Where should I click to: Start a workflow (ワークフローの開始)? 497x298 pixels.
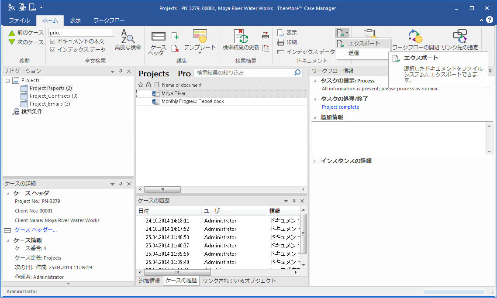pos(415,40)
